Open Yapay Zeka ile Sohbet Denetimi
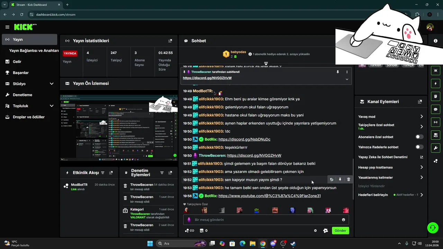Image resolution: width=443 pixels, height=249 pixels. tap(391, 157)
